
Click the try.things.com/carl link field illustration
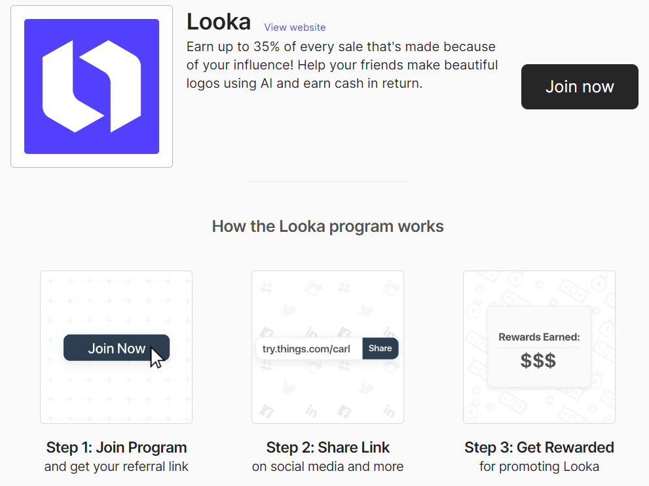click(x=309, y=348)
